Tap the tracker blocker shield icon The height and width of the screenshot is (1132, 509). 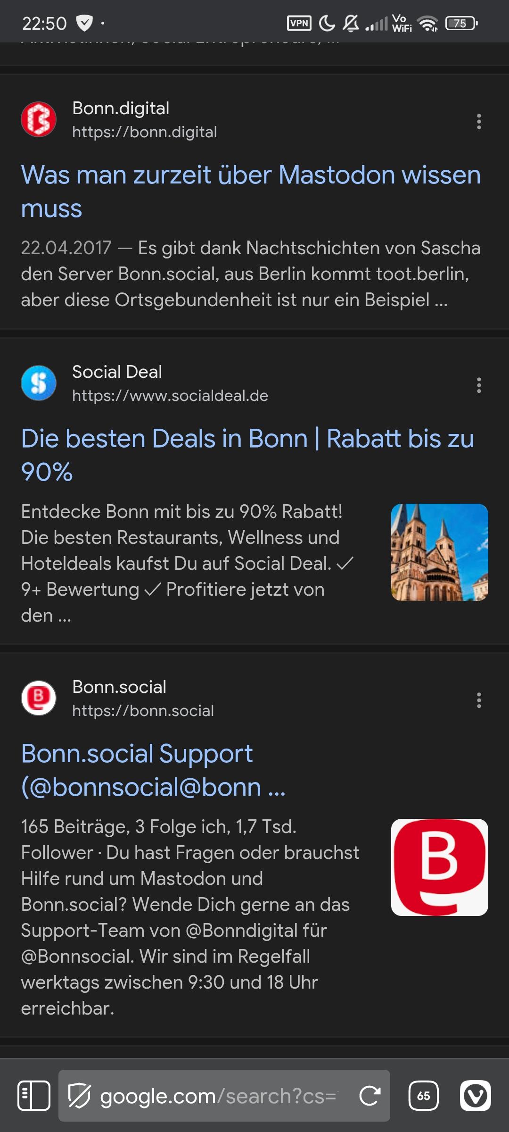tap(79, 1096)
